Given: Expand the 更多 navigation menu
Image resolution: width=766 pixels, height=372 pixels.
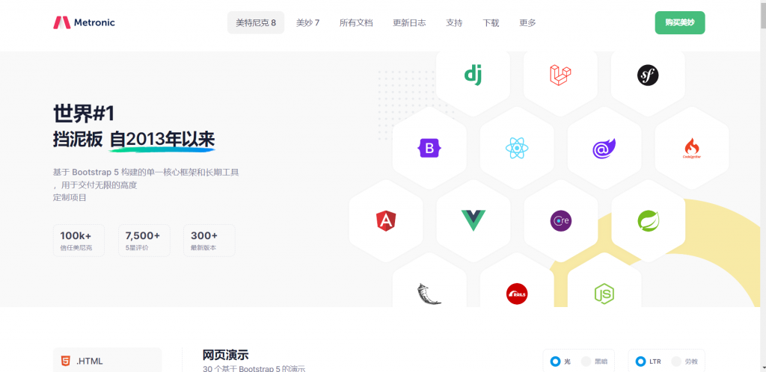Looking at the screenshot, I should [527, 22].
